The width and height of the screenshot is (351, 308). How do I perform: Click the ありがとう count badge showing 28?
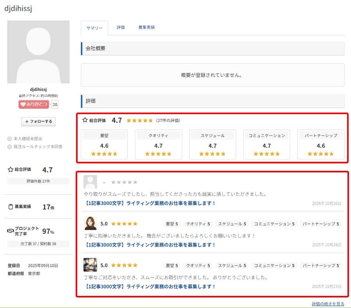click(x=55, y=104)
